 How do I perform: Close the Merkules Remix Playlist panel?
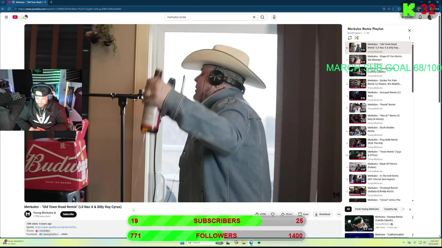tap(410, 30)
